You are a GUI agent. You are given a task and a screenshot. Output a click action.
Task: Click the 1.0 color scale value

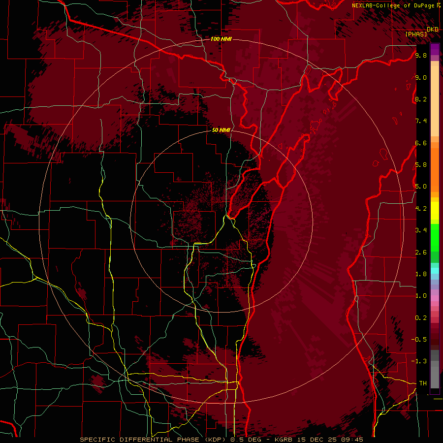[421, 296]
